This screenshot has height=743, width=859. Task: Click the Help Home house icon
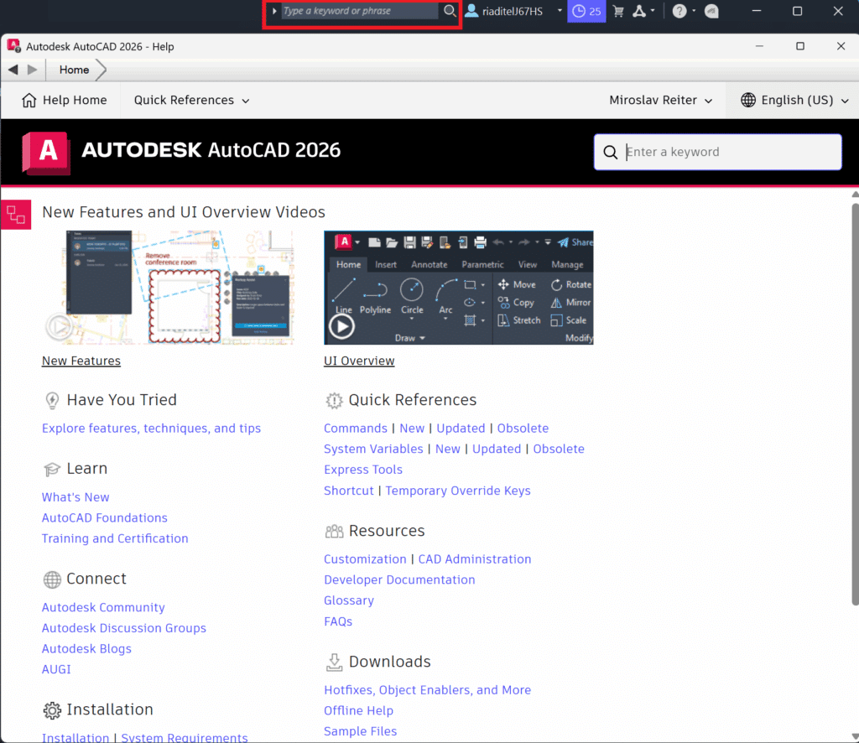(x=28, y=100)
